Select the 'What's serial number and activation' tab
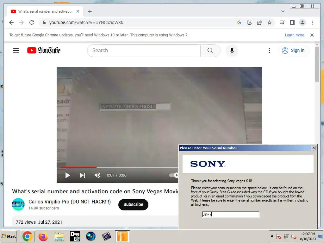Image resolution: width=324 pixels, height=243 pixels. [46, 11]
